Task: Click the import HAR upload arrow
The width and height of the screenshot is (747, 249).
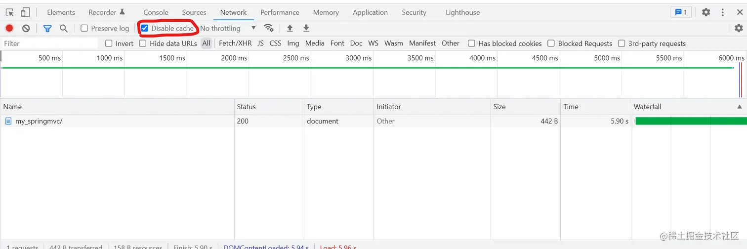Action: point(290,28)
